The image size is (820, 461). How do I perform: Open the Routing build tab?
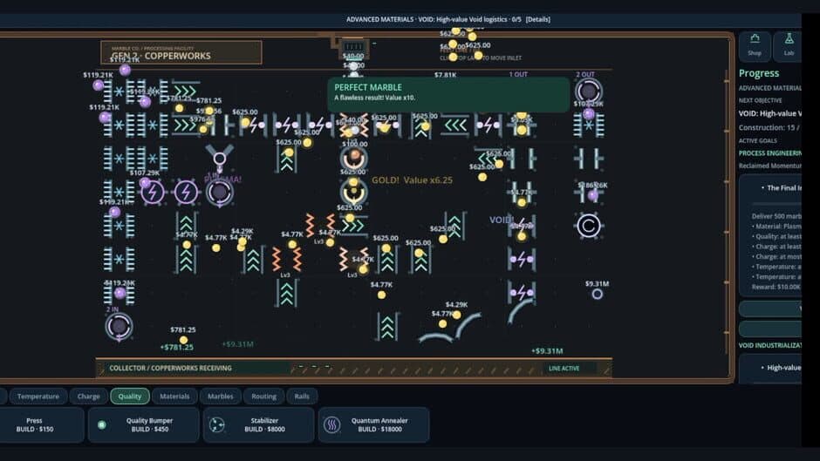264,397
